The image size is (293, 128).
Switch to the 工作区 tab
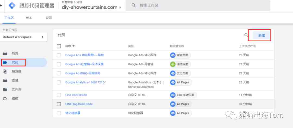[9, 18]
